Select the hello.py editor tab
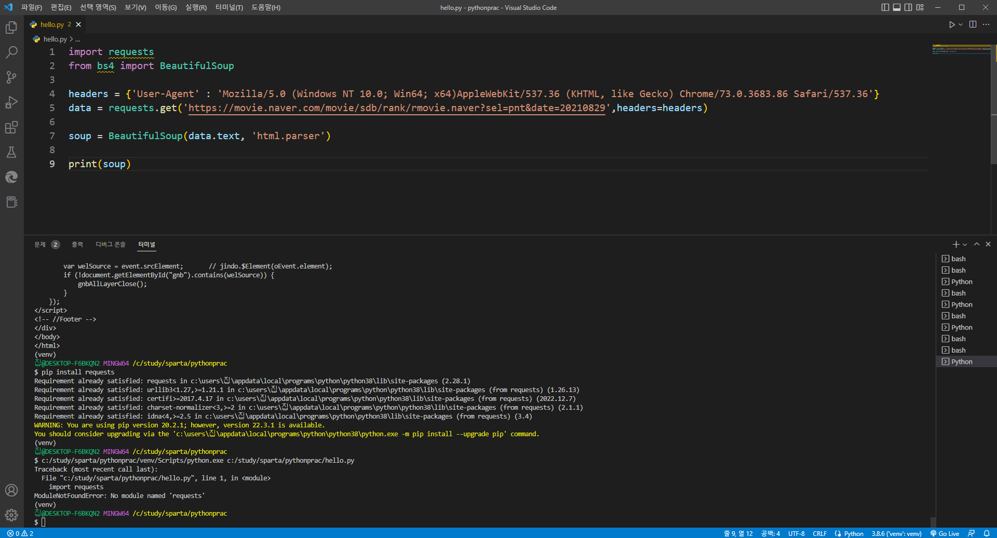The height and width of the screenshot is (538, 997). [52, 24]
